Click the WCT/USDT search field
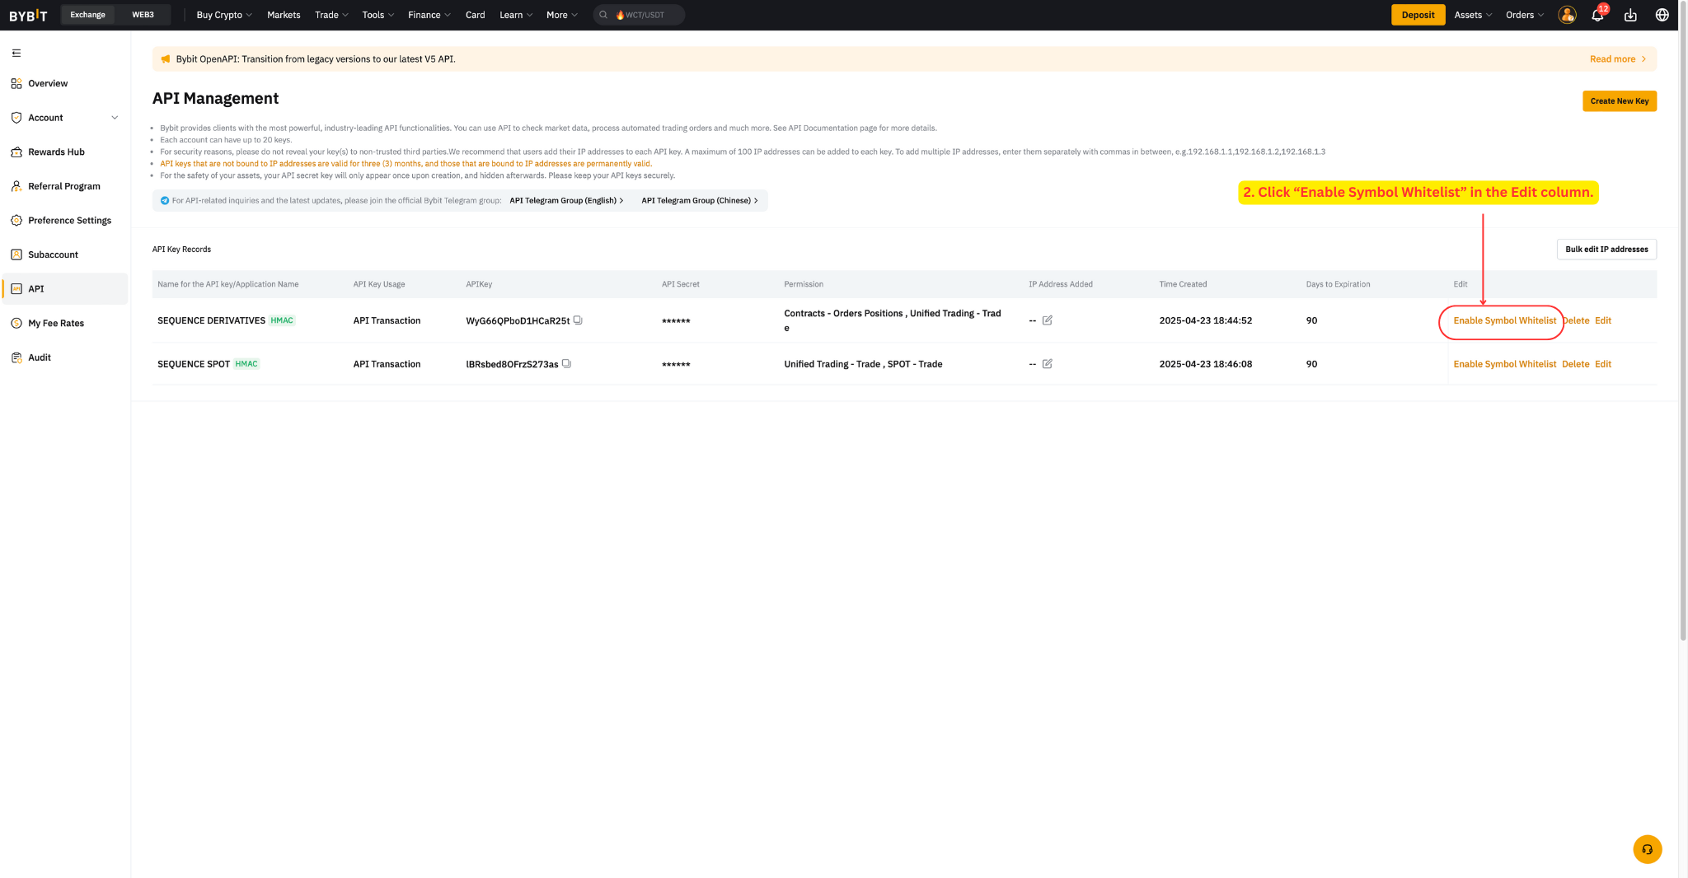Viewport: 1688px width, 878px height. tap(639, 15)
